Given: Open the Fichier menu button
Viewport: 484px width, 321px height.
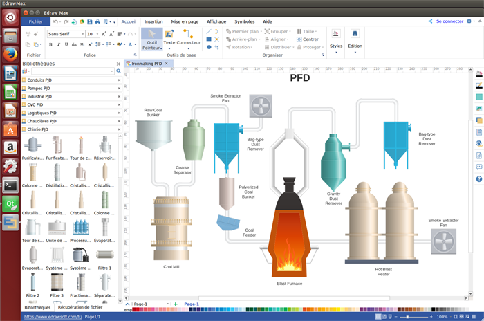Looking at the screenshot, I should [x=35, y=21].
